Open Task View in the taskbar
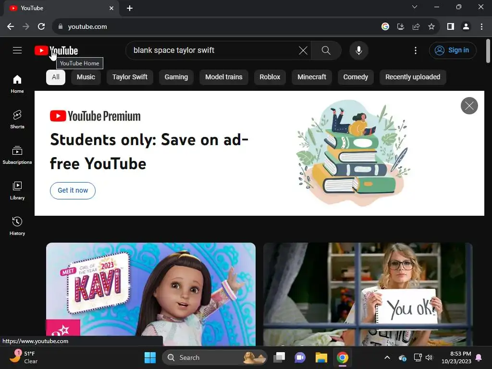Screen dimensions: 492x369 point(279,357)
